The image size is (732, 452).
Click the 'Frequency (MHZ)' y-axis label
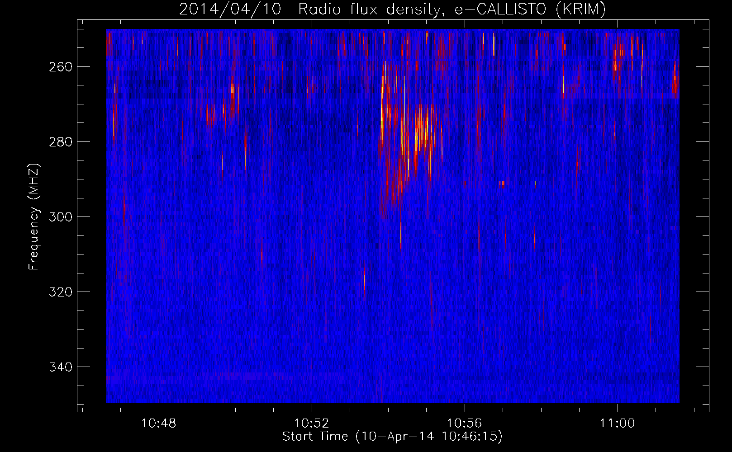[x=34, y=217]
